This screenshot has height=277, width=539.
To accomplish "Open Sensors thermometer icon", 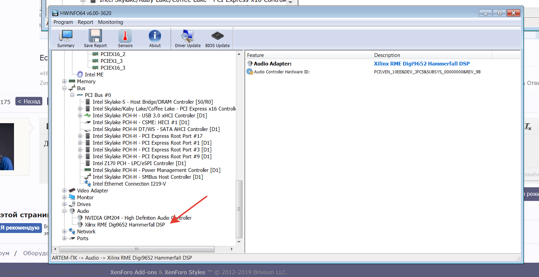I will [x=125, y=35].
